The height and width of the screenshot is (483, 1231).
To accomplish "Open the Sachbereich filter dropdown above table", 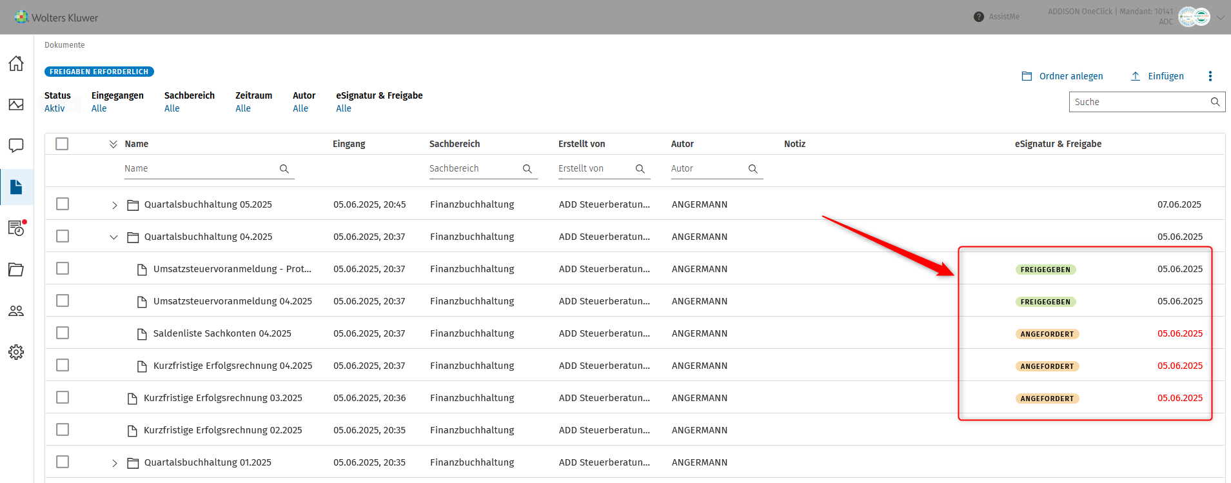I will (x=190, y=102).
